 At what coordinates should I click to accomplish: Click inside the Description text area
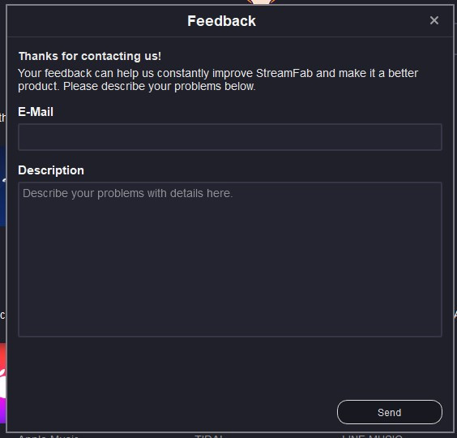230,260
